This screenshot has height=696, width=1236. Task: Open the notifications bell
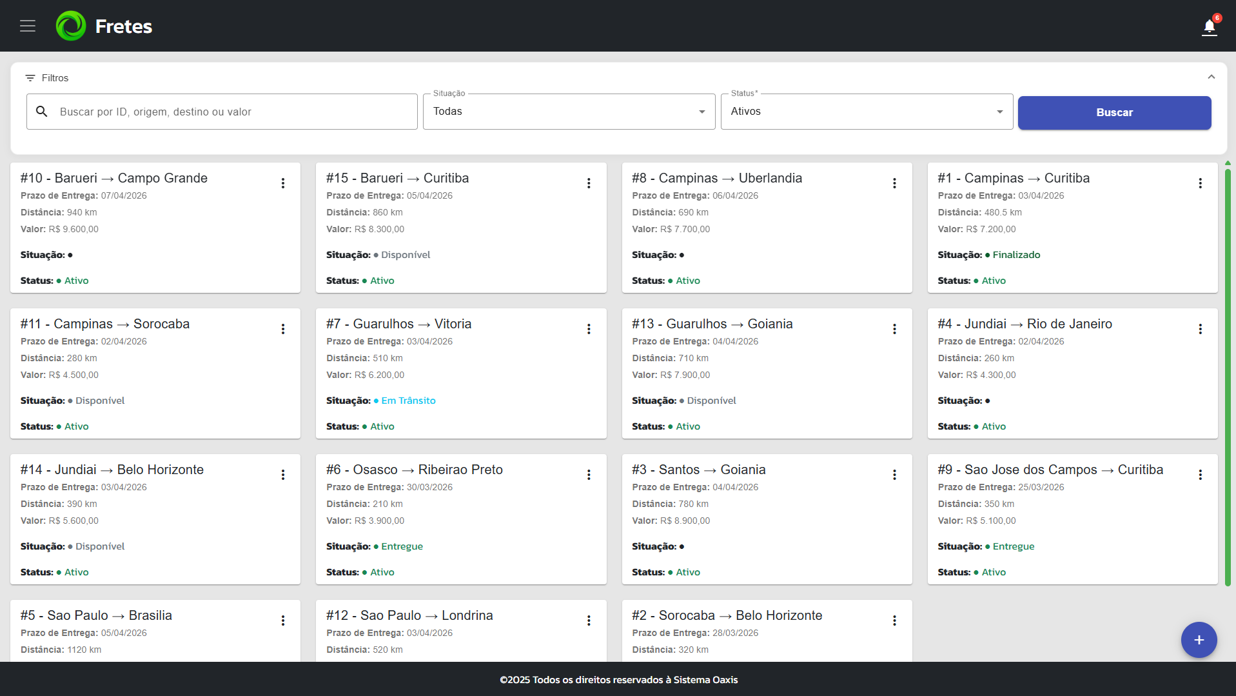point(1209,27)
